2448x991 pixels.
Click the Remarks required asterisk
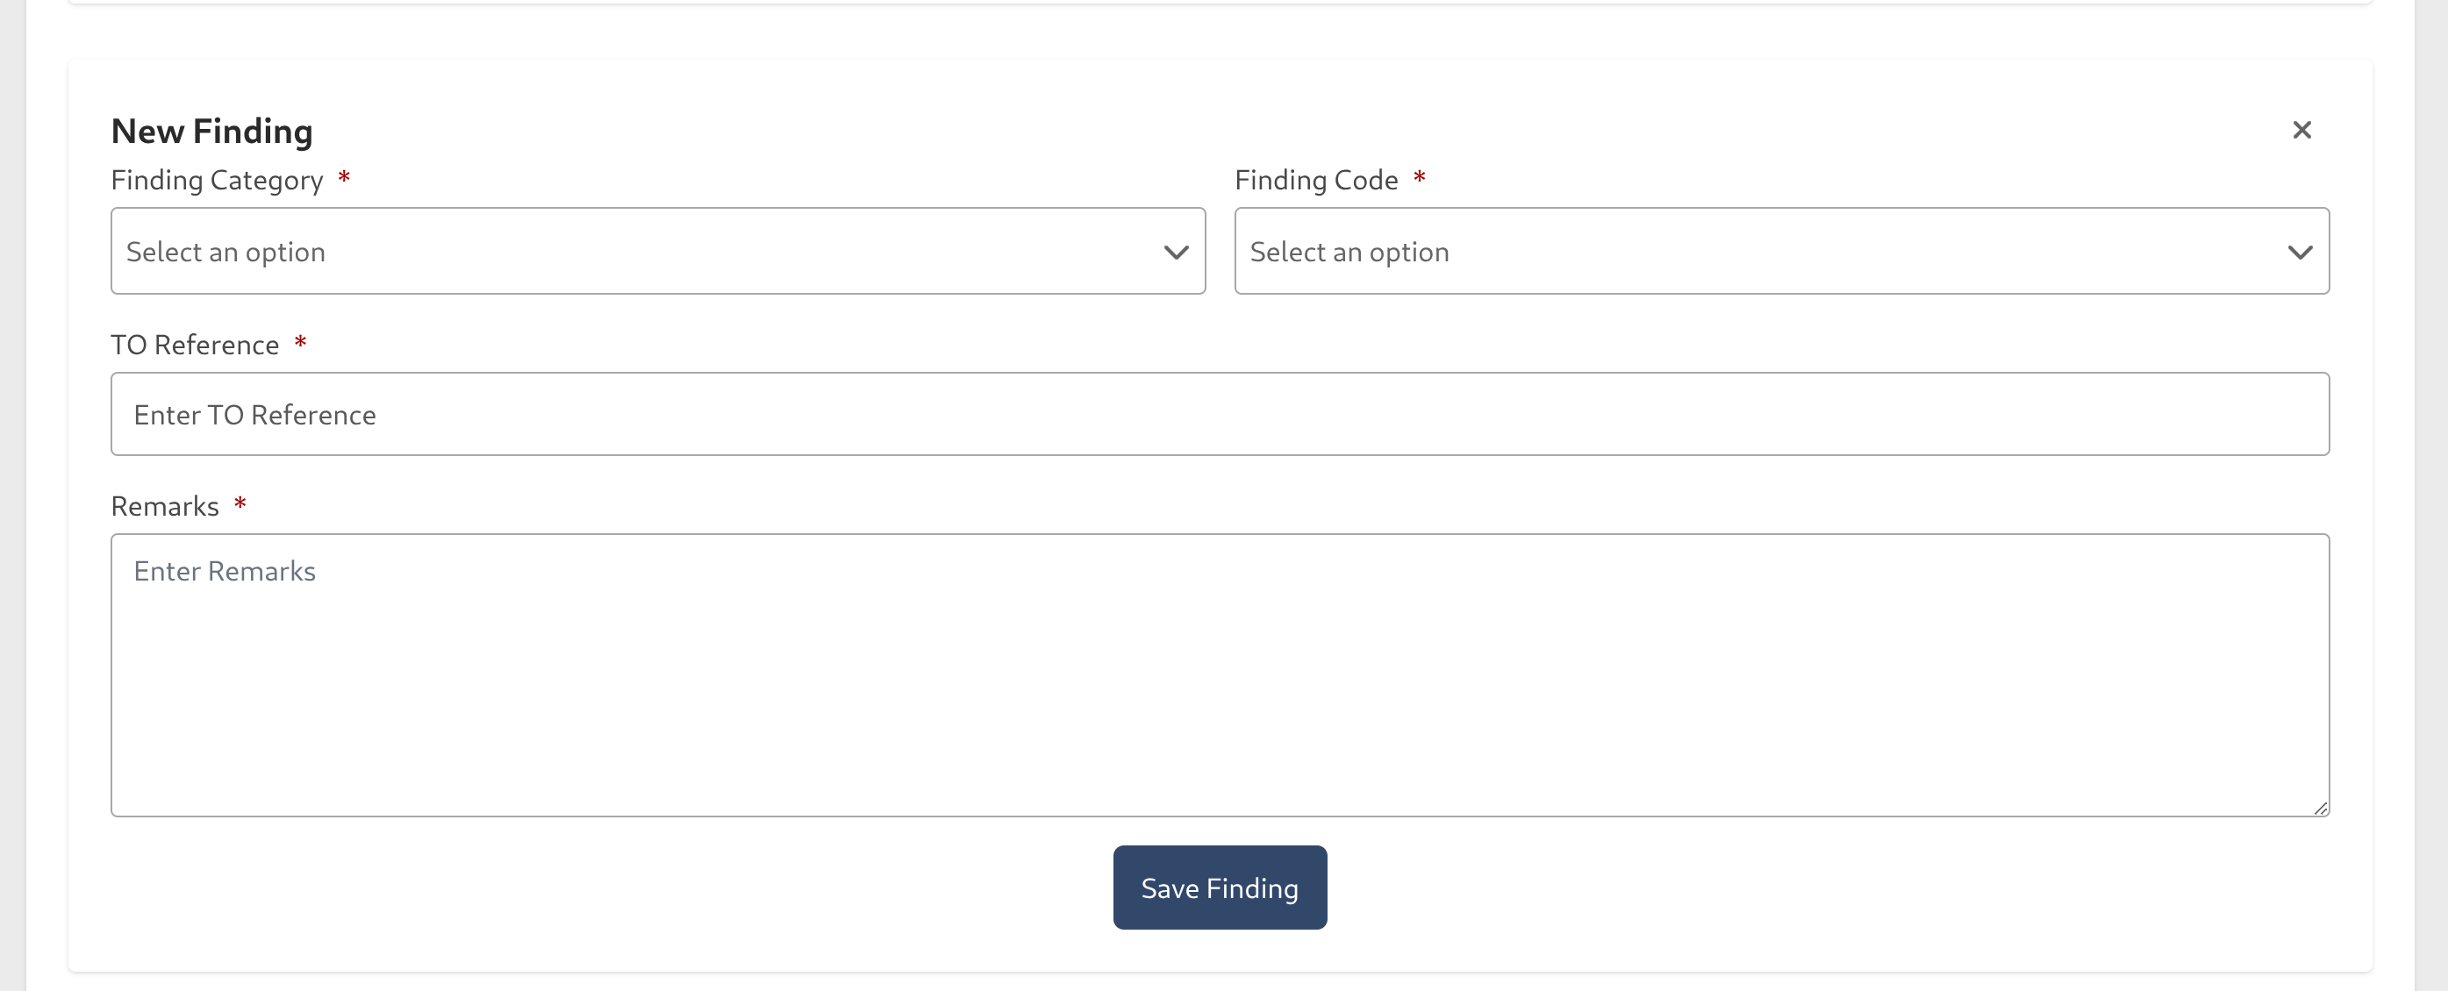coord(240,503)
